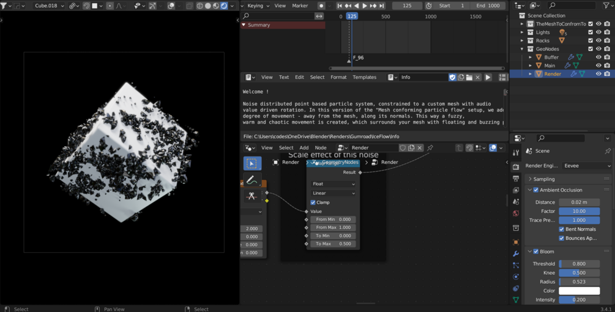Open Bloom Color swatch
The width and height of the screenshot is (615, 312).
click(579, 291)
